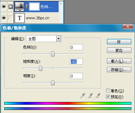
Task: Hide the www.36ps.cn text layer
Action: pos(4,18)
